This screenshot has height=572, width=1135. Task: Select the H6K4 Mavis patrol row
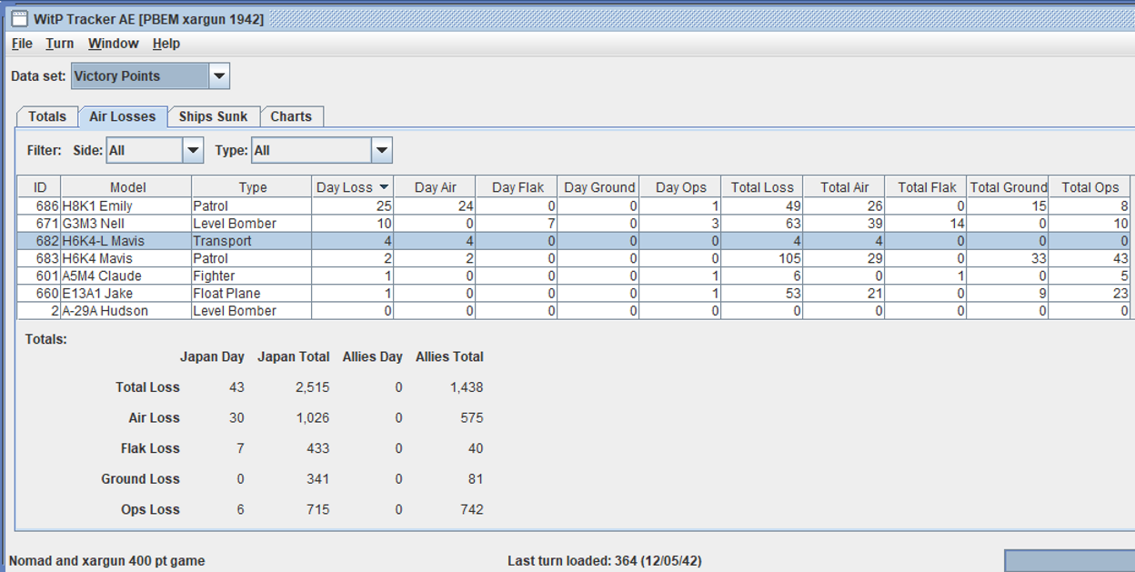pyautogui.click(x=574, y=258)
